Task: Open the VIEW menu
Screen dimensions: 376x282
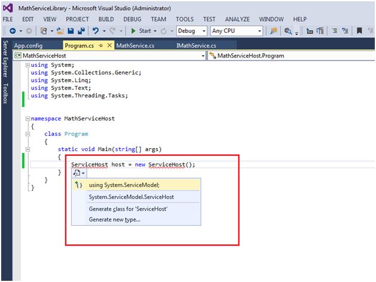Action: (50, 19)
